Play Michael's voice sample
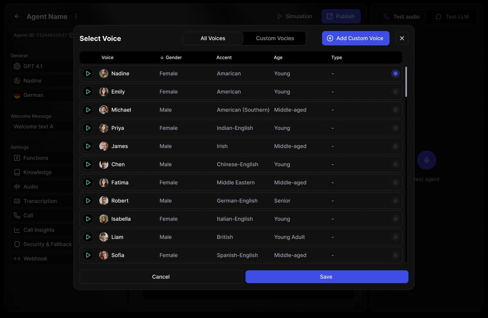The height and width of the screenshot is (318, 488). click(x=88, y=110)
